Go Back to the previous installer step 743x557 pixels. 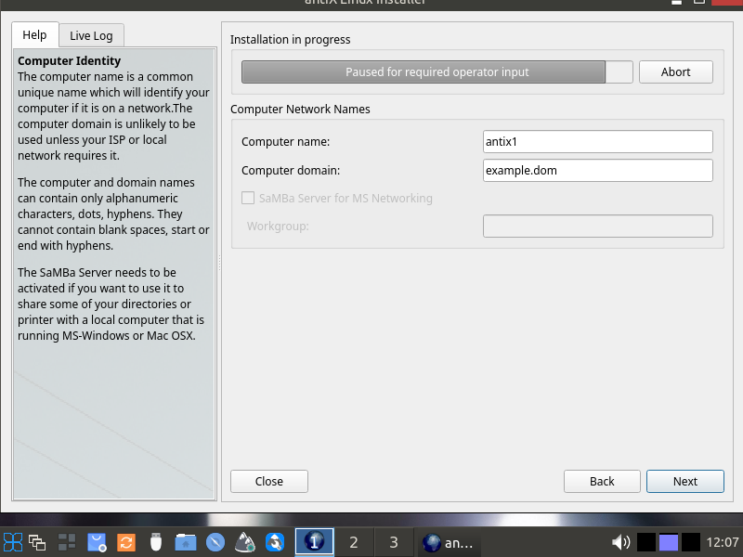(x=602, y=481)
